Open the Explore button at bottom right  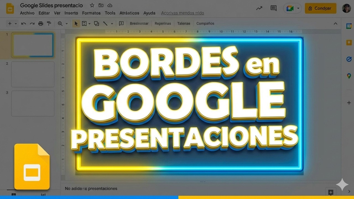tap(330, 192)
